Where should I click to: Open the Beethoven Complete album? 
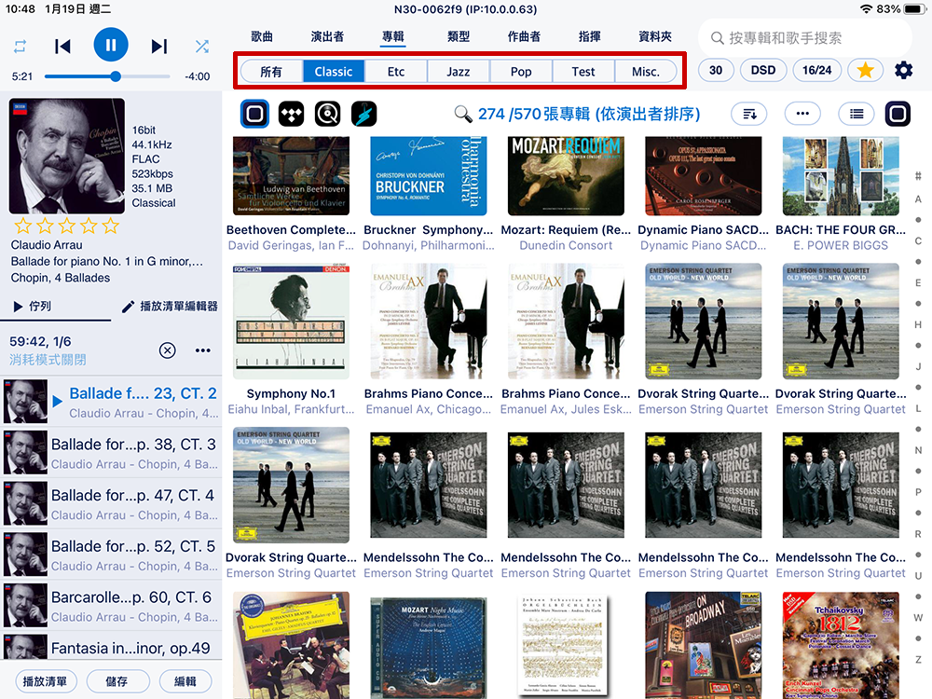click(x=291, y=176)
